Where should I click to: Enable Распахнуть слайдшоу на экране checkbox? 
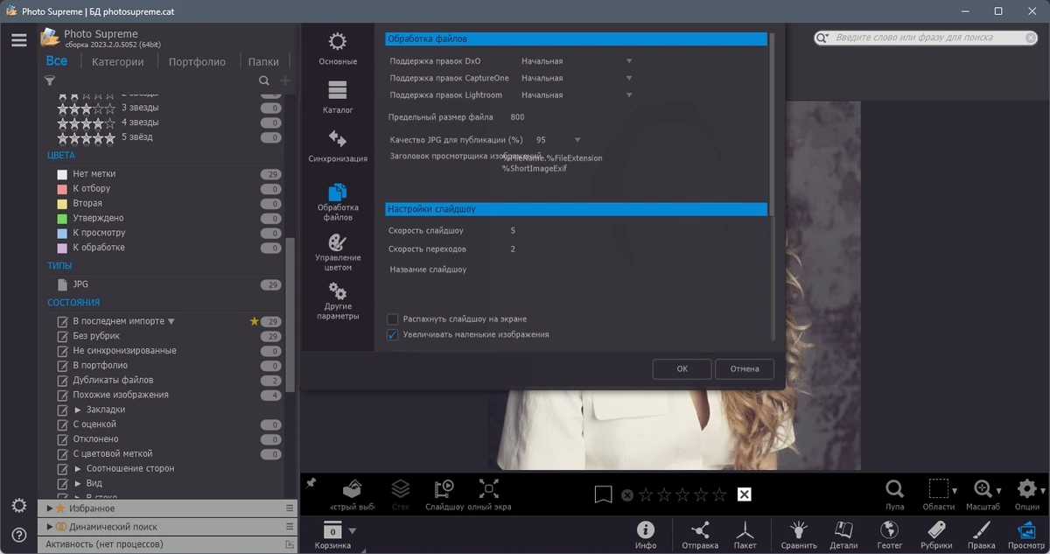[393, 319]
